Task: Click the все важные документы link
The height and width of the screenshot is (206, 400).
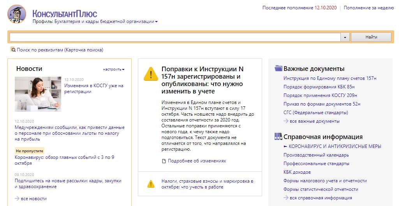Action: [315, 121]
